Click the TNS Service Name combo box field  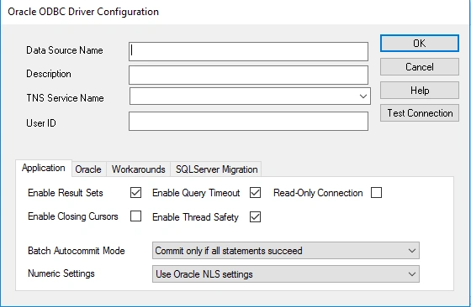coord(250,96)
